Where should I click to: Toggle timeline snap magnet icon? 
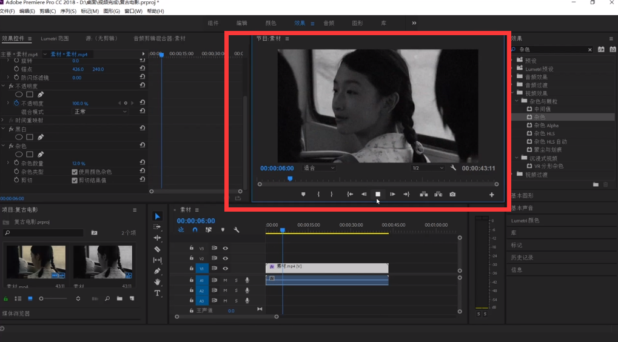(195, 230)
